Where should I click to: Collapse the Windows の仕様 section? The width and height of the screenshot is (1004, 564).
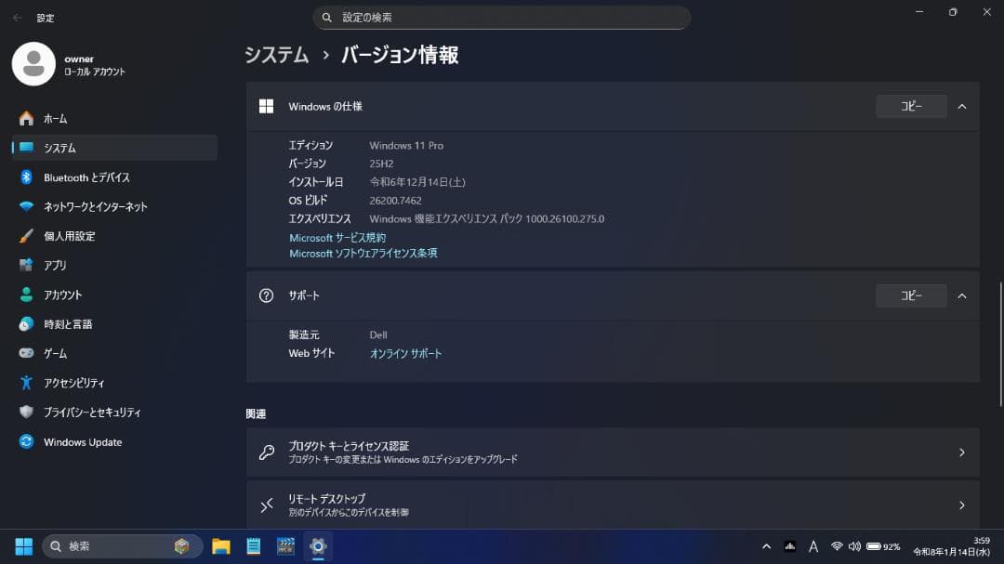click(962, 106)
